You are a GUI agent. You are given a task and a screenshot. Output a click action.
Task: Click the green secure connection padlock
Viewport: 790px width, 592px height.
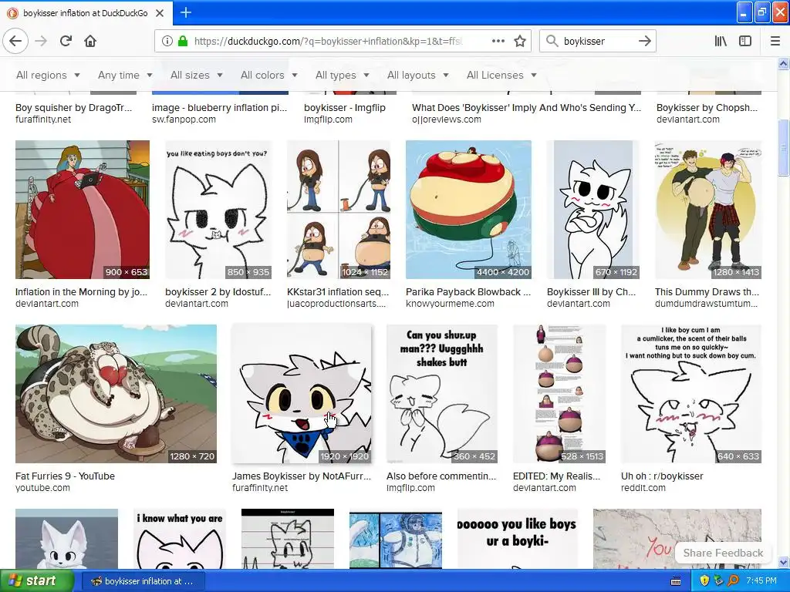coord(183,41)
